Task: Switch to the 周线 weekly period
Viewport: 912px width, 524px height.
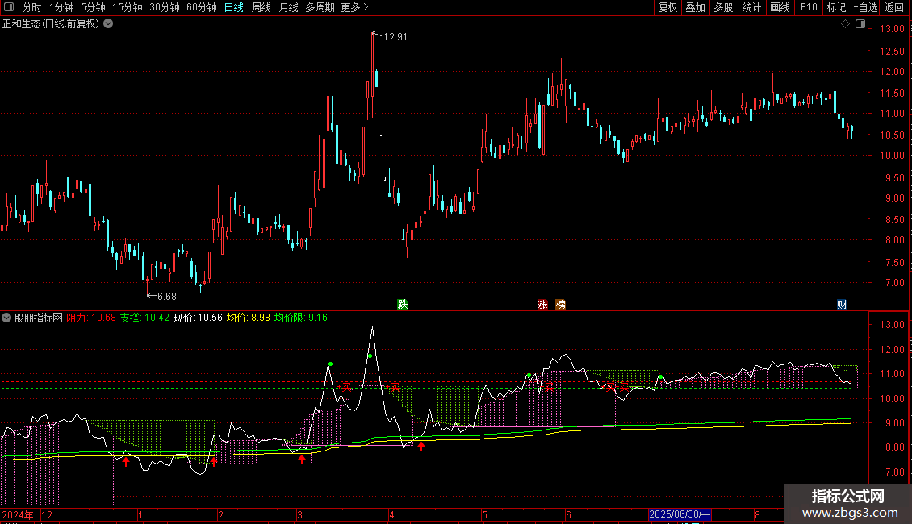Action: pyautogui.click(x=261, y=7)
